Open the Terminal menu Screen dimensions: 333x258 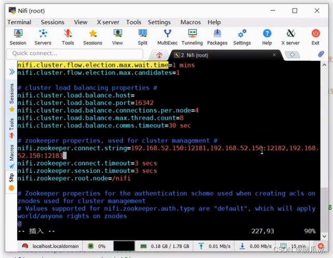tap(19, 22)
